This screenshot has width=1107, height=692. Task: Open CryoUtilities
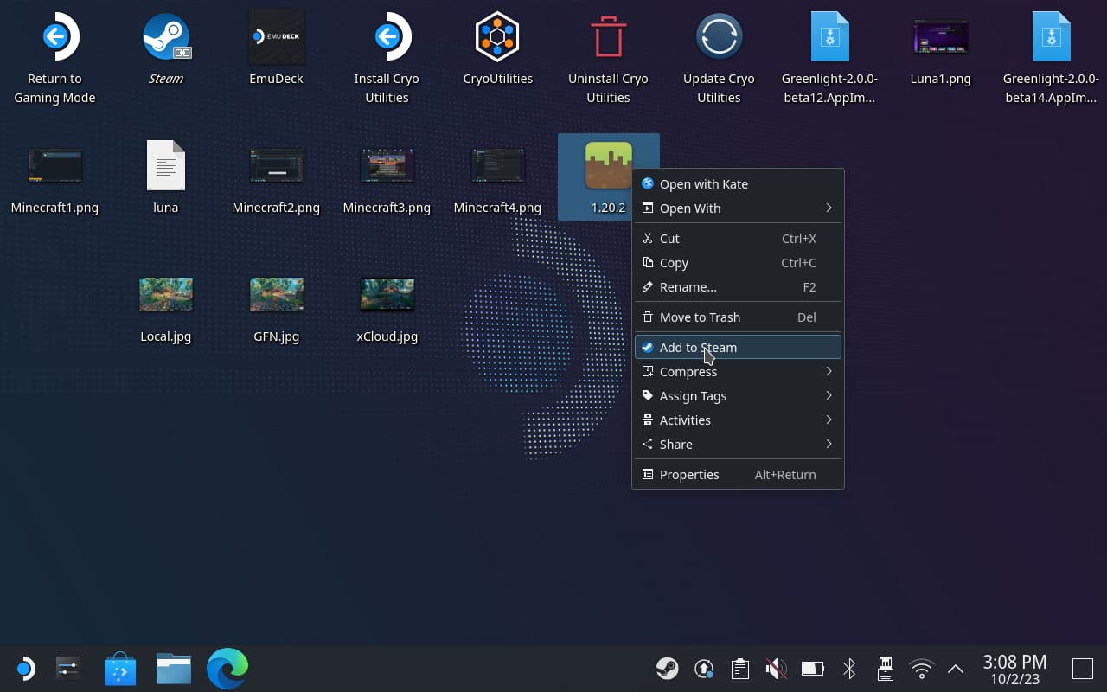497,36
